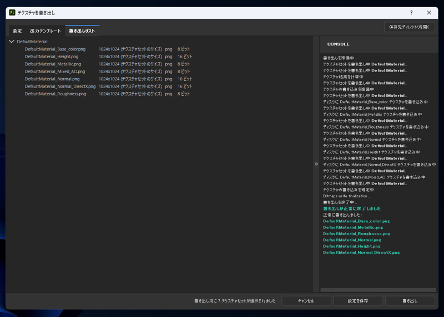Click the 保存先ディレクトリを開く button
The image size is (444, 317).
point(410,27)
